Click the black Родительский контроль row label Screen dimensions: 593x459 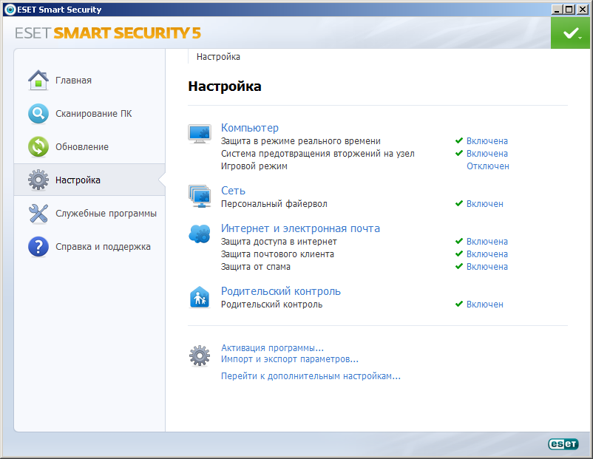(271, 305)
